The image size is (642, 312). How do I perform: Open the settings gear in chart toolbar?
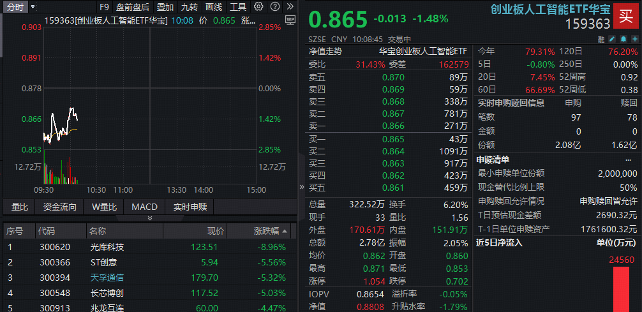258,7
